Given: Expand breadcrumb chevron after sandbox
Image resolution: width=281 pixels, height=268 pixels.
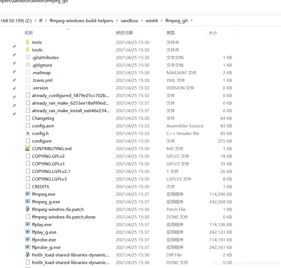Looking at the screenshot, I should click(142, 21).
